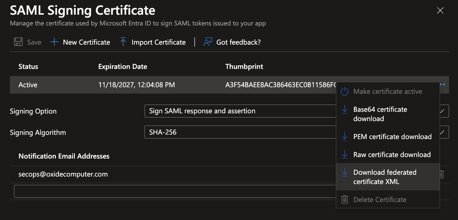458x220 pixels.
Task: Click the download arrow beside Raw certificate
Action: click(345, 155)
